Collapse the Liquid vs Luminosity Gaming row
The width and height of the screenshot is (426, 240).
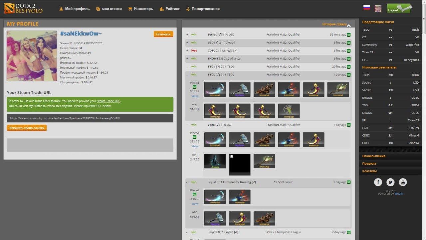[187, 182]
